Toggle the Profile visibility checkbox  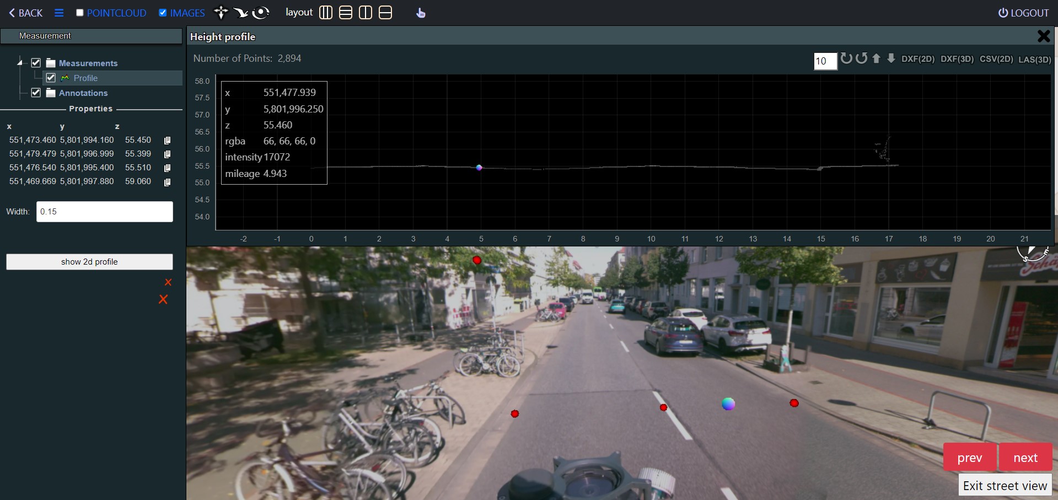click(51, 78)
